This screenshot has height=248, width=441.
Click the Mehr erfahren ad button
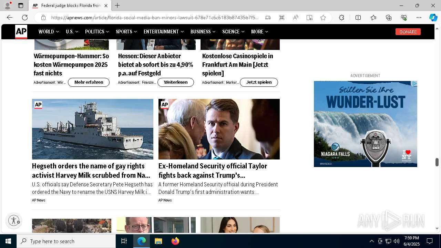point(89,82)
